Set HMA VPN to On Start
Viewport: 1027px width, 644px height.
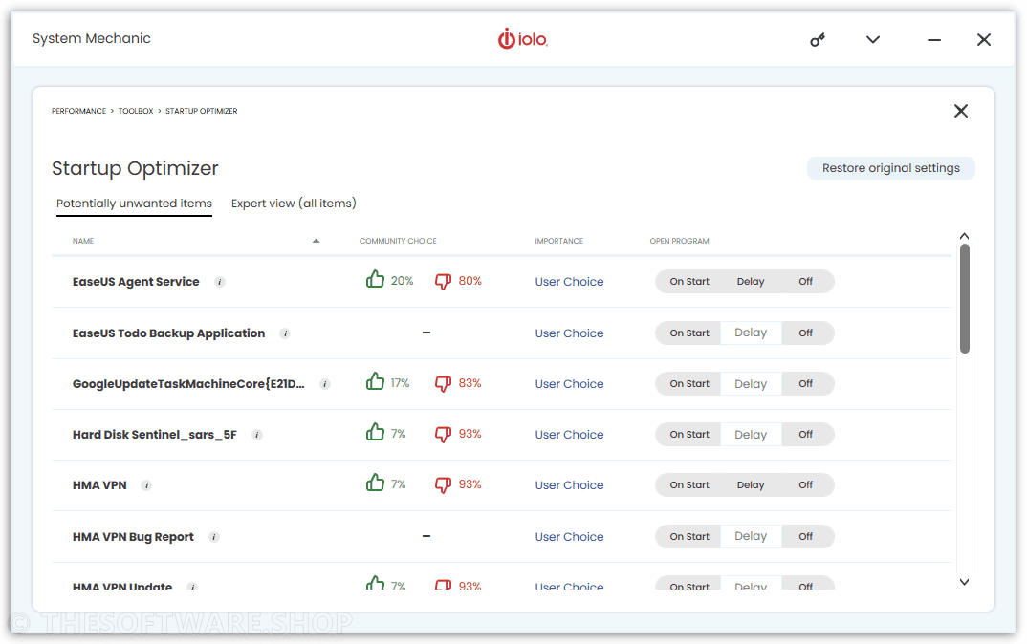point(689,485)
